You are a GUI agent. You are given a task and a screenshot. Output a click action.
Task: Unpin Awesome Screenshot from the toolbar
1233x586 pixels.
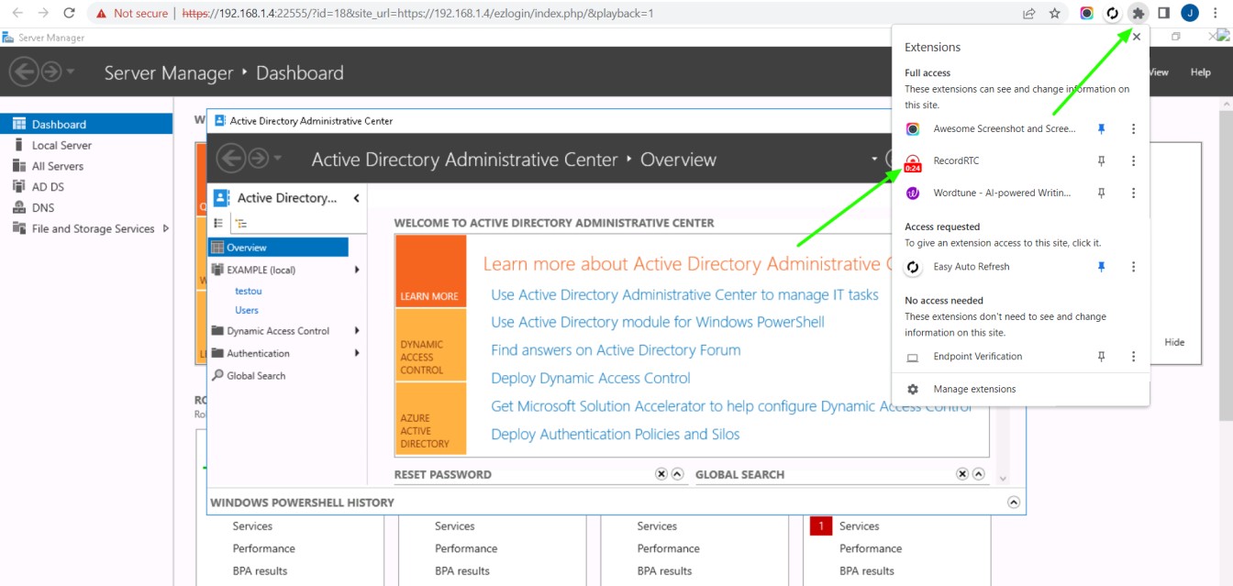[x=1102, y=129]
